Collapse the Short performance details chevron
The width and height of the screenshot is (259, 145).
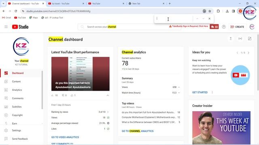[108, 95]
